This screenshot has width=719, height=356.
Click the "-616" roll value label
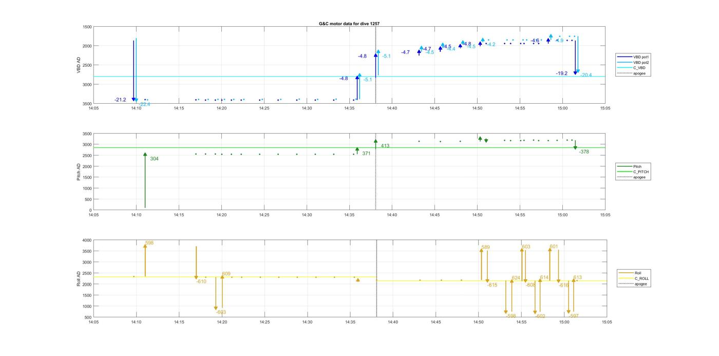(x=564, y=285)
